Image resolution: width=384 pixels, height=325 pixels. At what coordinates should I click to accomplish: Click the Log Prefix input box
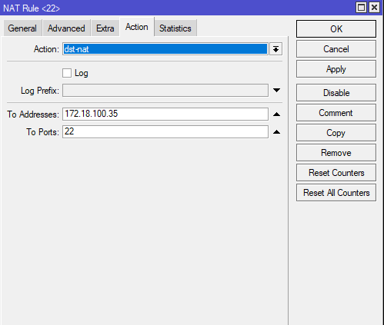tap(165, 91)
